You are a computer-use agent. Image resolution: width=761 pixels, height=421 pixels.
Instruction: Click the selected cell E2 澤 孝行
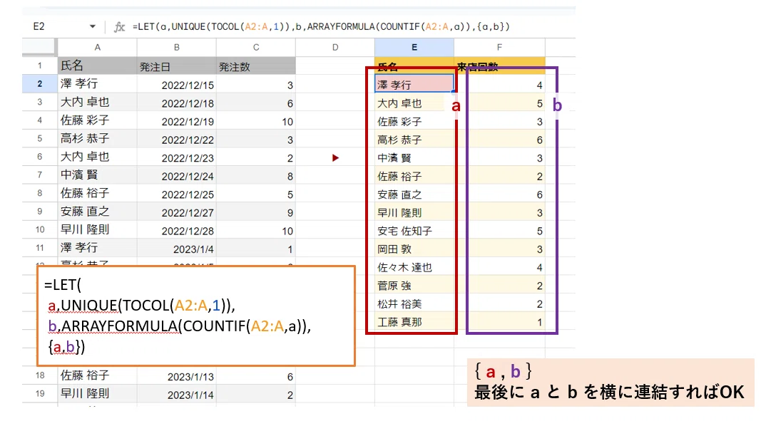click(x=414, y=84)
